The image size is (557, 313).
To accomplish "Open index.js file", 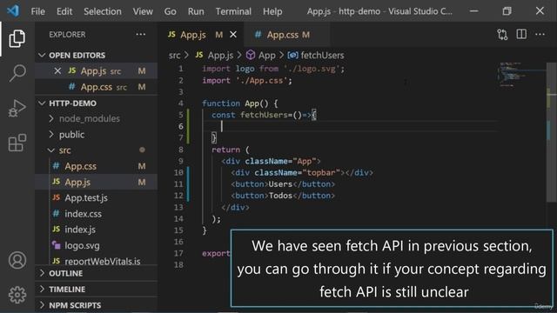I will [x=96, y=230].
